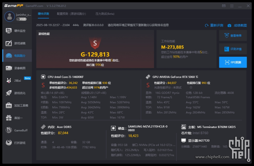Open the GameBuff sidebar item
Screen dimensions: 254x166
point(17,130)
